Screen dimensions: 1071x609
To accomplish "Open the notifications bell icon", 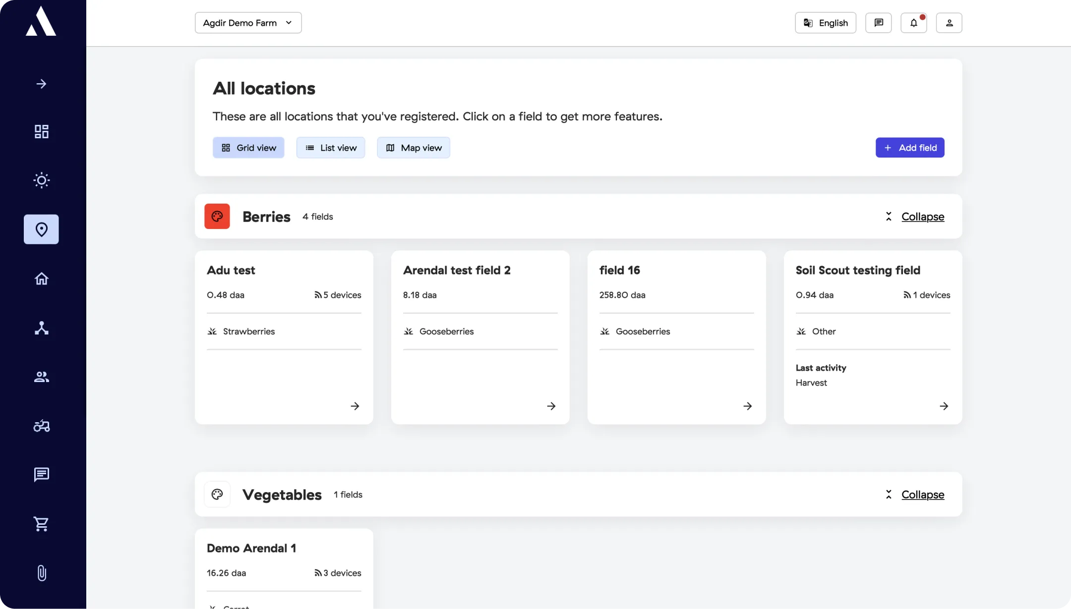I will tap(913, 23).
